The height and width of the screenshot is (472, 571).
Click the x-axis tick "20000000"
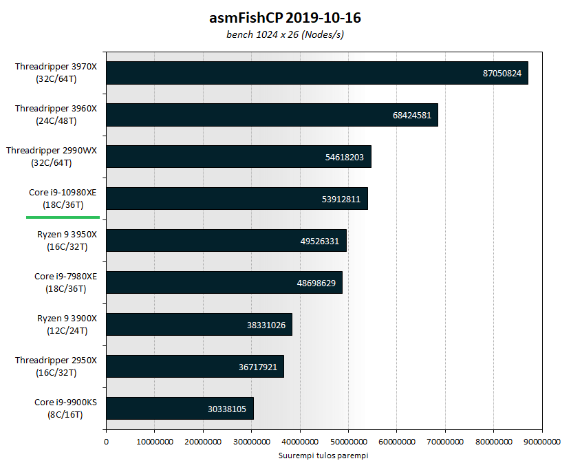click(203, 442)
